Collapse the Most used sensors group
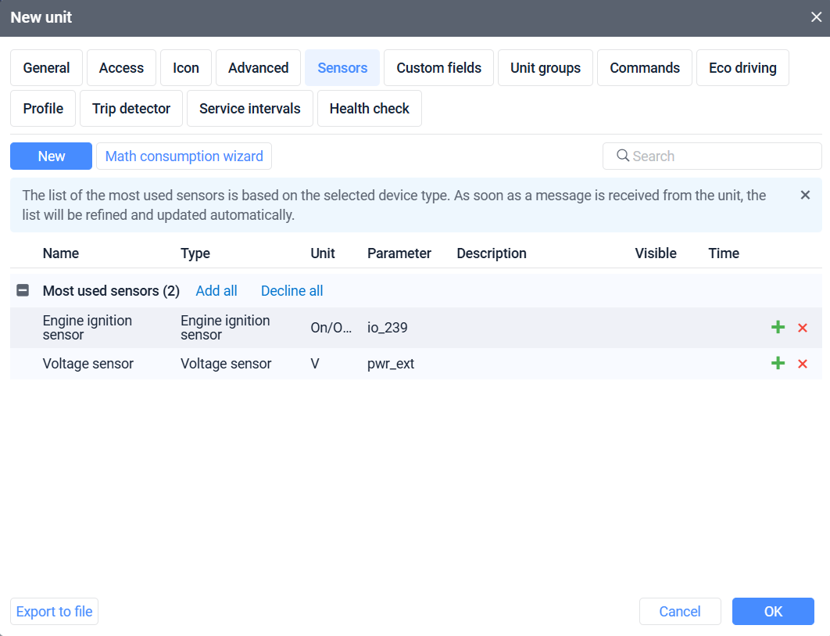The width and height of the screenshot is (830, 636). pos(23,291)
